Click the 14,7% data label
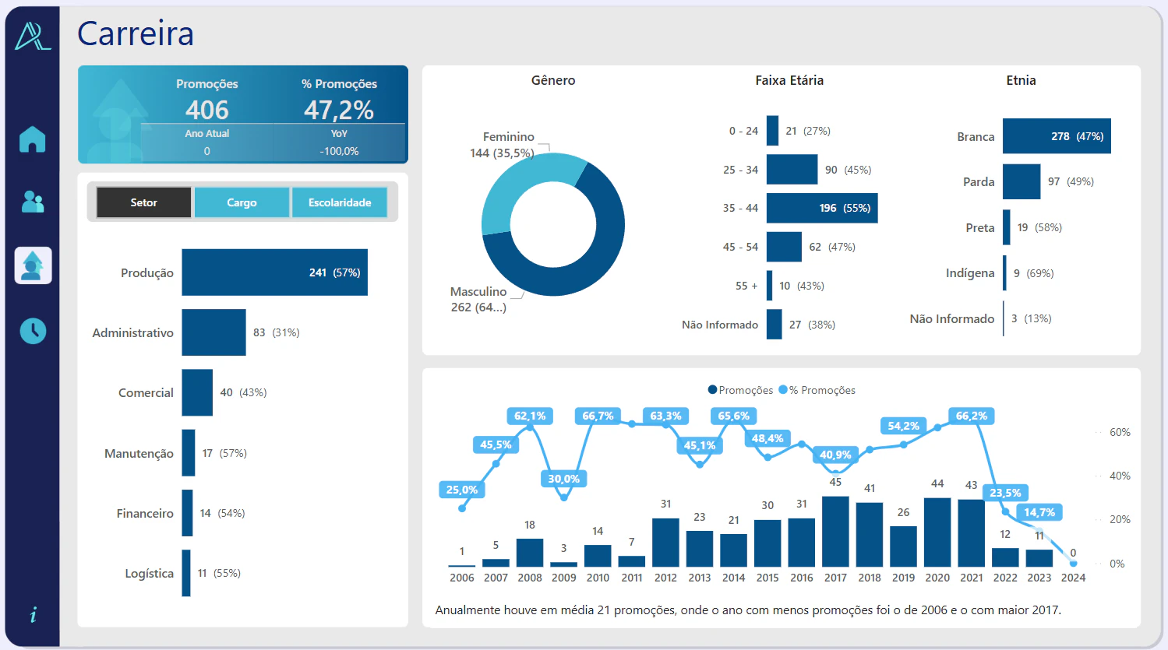The image size is (1168, 650). pyautogui.click(x=1039, y=512)
